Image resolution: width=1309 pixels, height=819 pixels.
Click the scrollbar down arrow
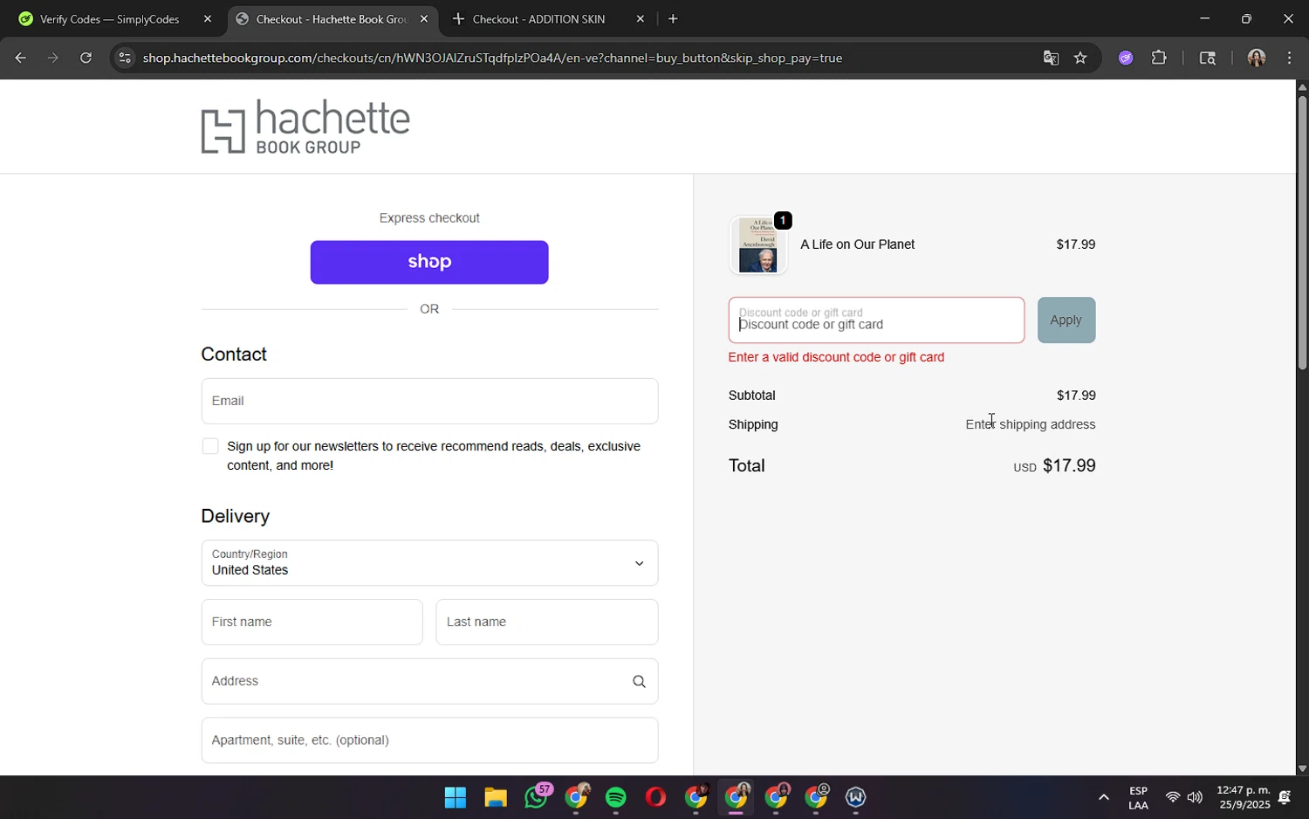point(1302,768)
